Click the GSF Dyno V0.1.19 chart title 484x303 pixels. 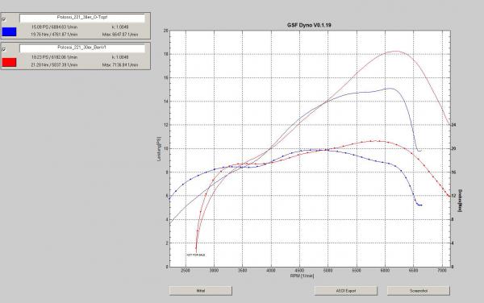coord(309,25)
